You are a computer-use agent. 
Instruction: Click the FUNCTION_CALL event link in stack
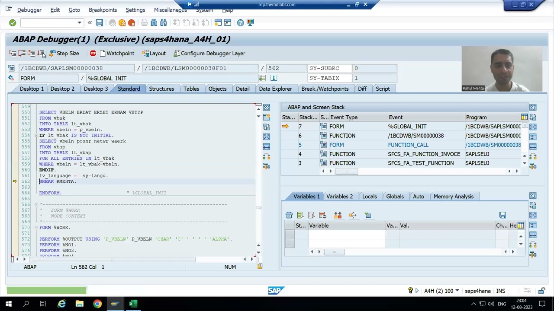tap(408, 145)
